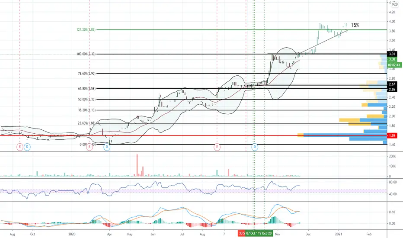Open the dividend D marker near Apr
This screenshot has height=238, width=403.
[x=107, y=147]
